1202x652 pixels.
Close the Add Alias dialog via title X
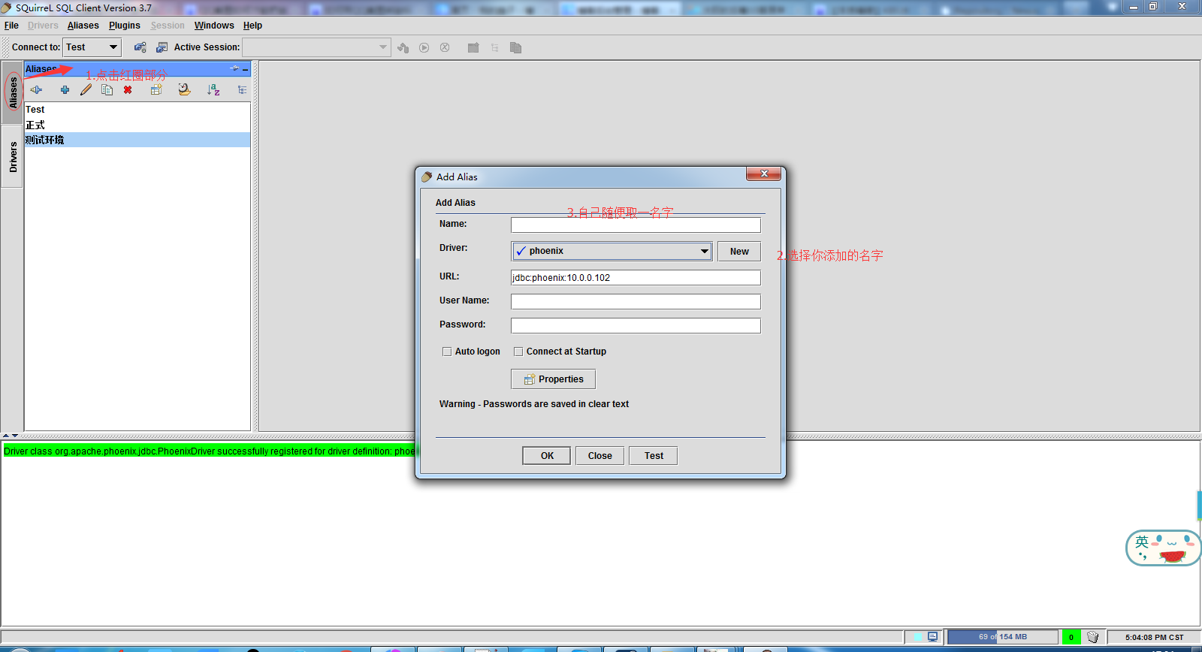pos(764,174)
